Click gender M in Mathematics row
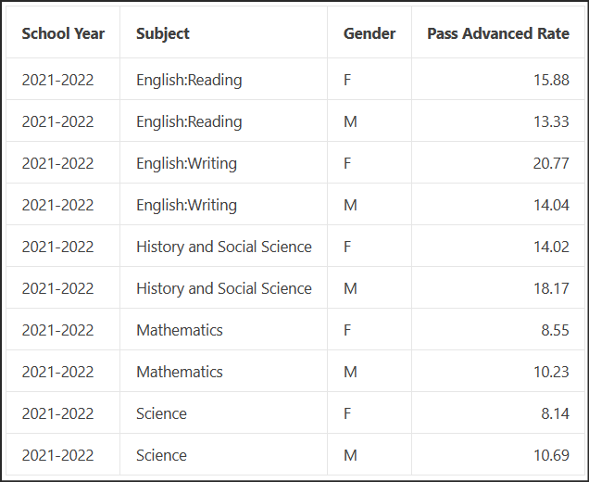The width and height of the screenshot is (589, 482). click(350, 372)
